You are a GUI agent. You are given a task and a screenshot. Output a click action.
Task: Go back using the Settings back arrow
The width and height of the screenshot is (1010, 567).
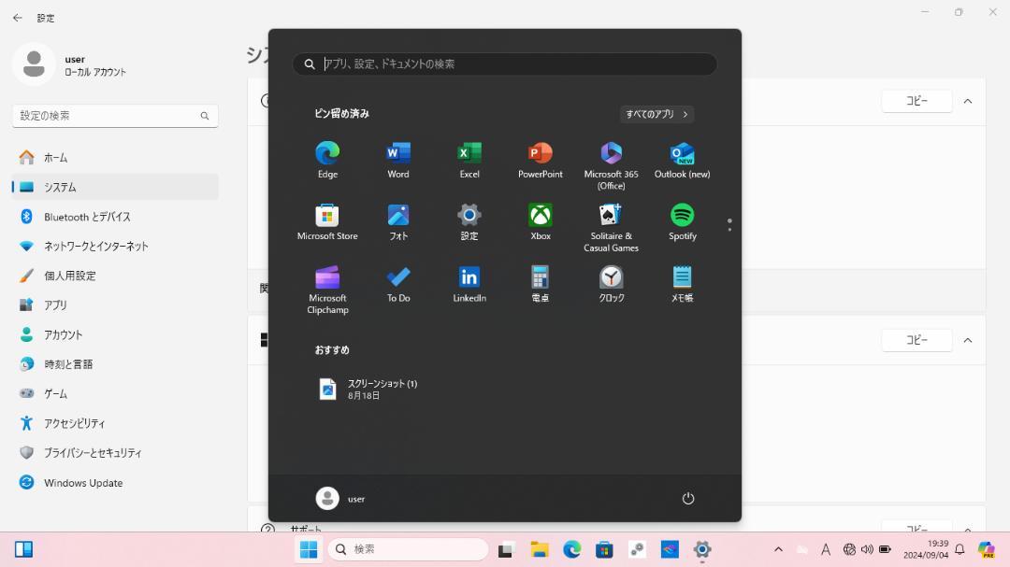[18, 18]
